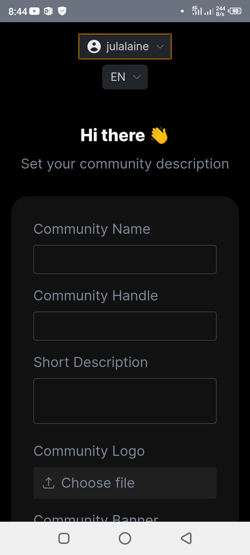Click the upload arrow icon for Community Logo

(x=49, y=483)
